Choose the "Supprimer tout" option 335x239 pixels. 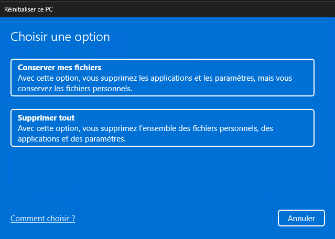point(163,128)
